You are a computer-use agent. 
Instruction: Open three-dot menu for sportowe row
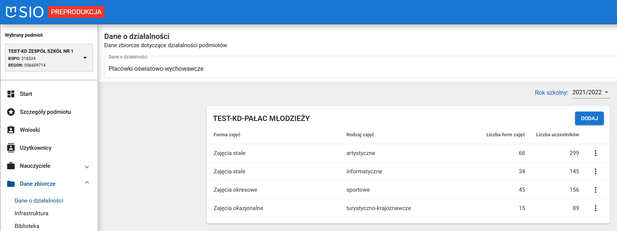595,190
